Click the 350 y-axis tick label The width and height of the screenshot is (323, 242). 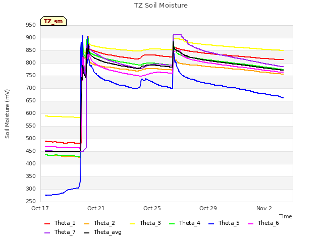(x=31, y=176)
